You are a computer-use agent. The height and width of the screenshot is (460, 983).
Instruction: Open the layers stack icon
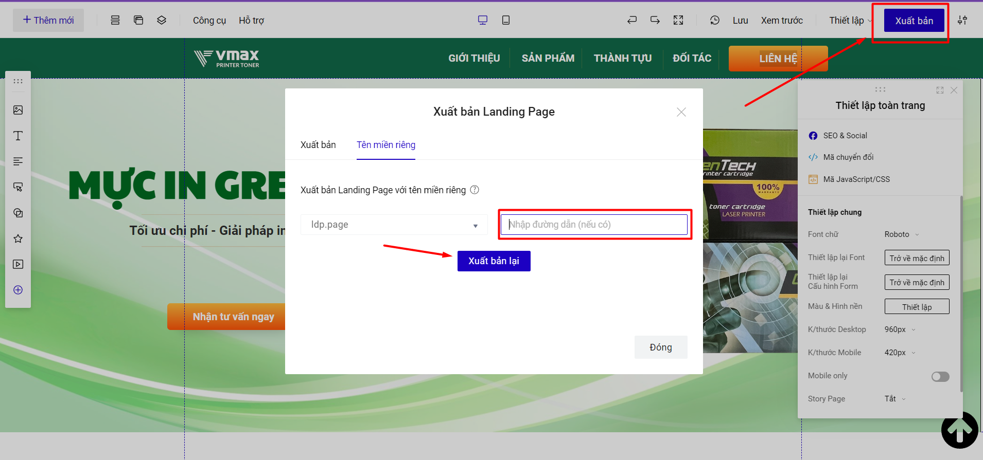pos(162,20)
